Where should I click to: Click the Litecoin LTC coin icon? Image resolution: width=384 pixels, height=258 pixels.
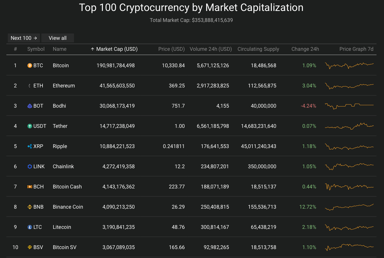pos(29,227)
